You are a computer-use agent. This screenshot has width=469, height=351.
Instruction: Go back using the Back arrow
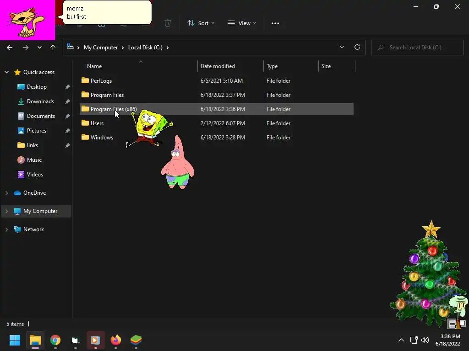(10, 48)
